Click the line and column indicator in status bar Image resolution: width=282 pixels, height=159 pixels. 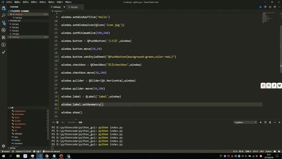[x=238, y=151]
